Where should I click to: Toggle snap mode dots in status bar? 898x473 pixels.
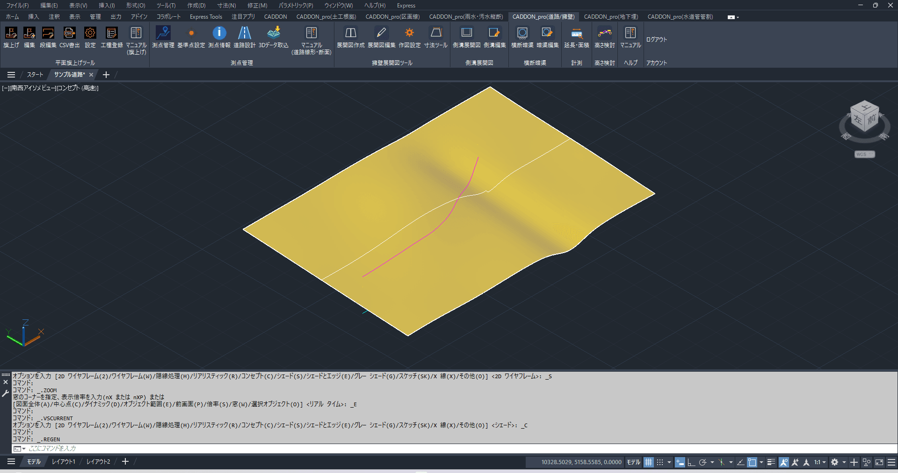click(x=660, y=462)
